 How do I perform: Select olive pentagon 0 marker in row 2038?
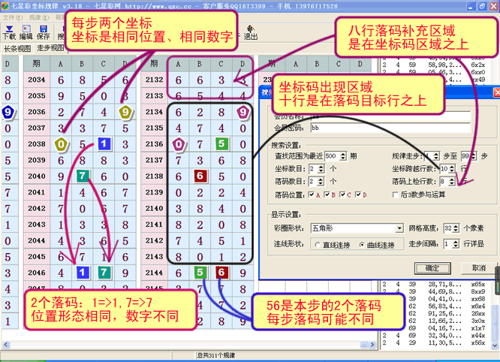click(61, 144)
